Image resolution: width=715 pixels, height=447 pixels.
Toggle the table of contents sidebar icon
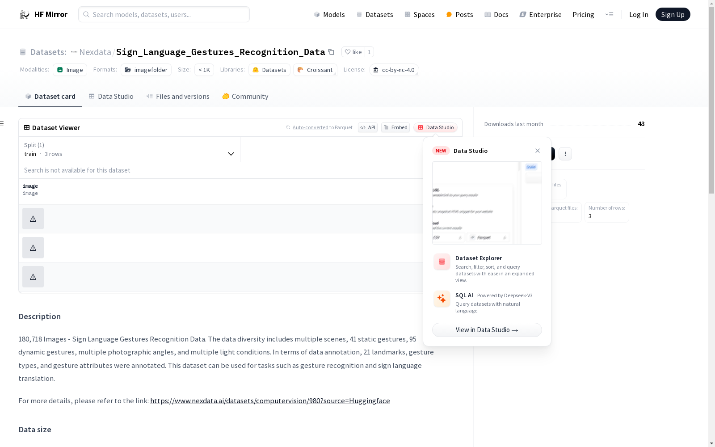pyautogui.click(x=2, y=123)
